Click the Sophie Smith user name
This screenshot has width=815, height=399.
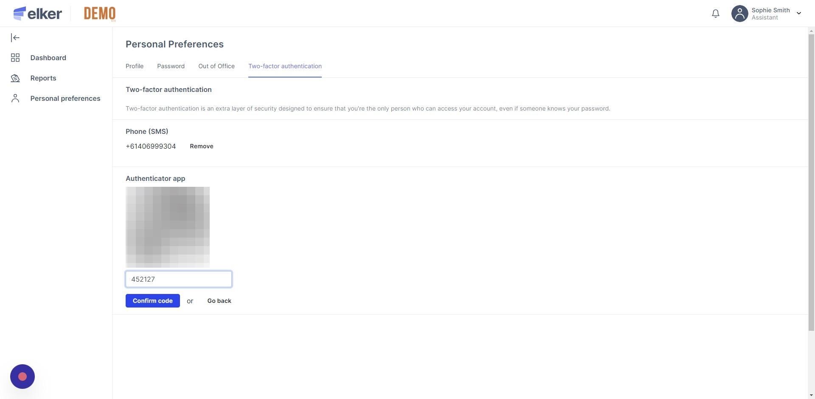770,10
